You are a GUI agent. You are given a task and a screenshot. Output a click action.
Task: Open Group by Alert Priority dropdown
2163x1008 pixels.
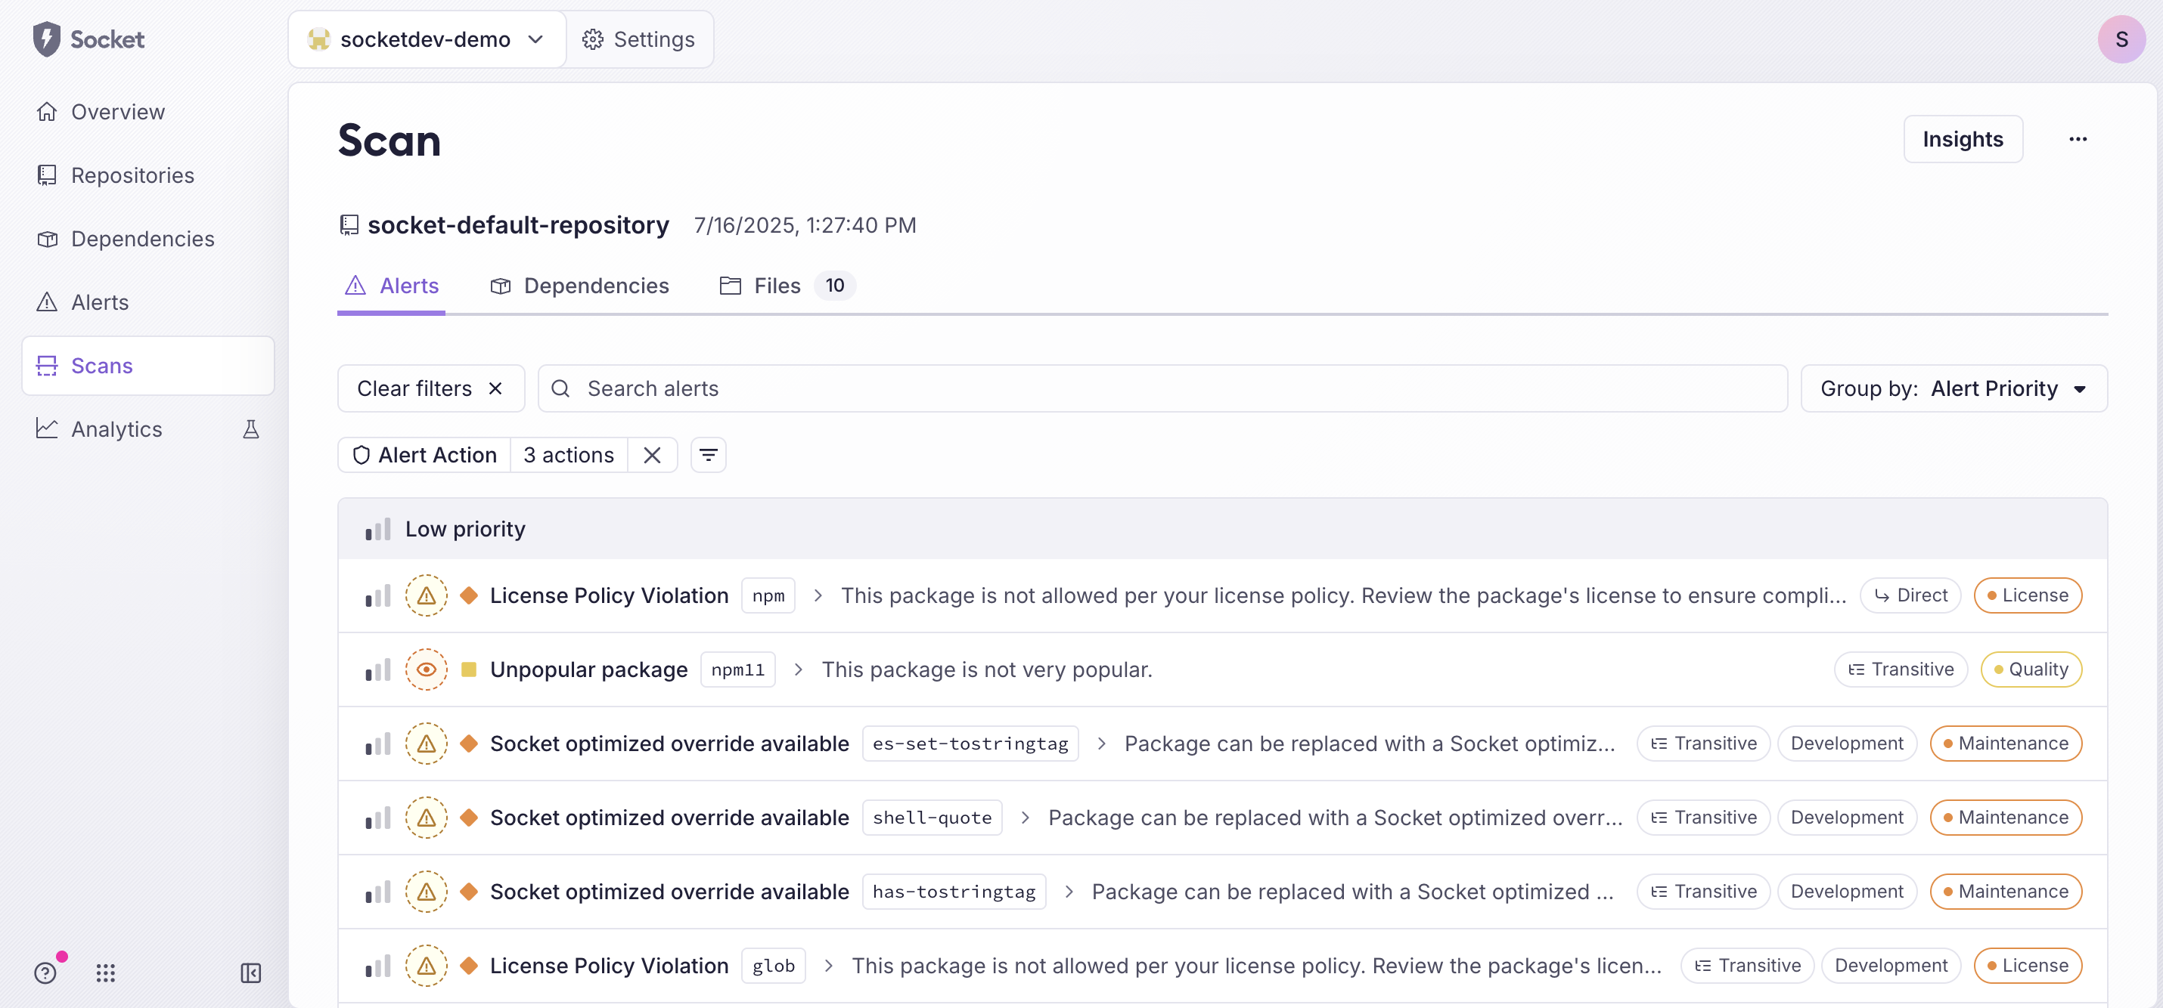click(1953, 388)
